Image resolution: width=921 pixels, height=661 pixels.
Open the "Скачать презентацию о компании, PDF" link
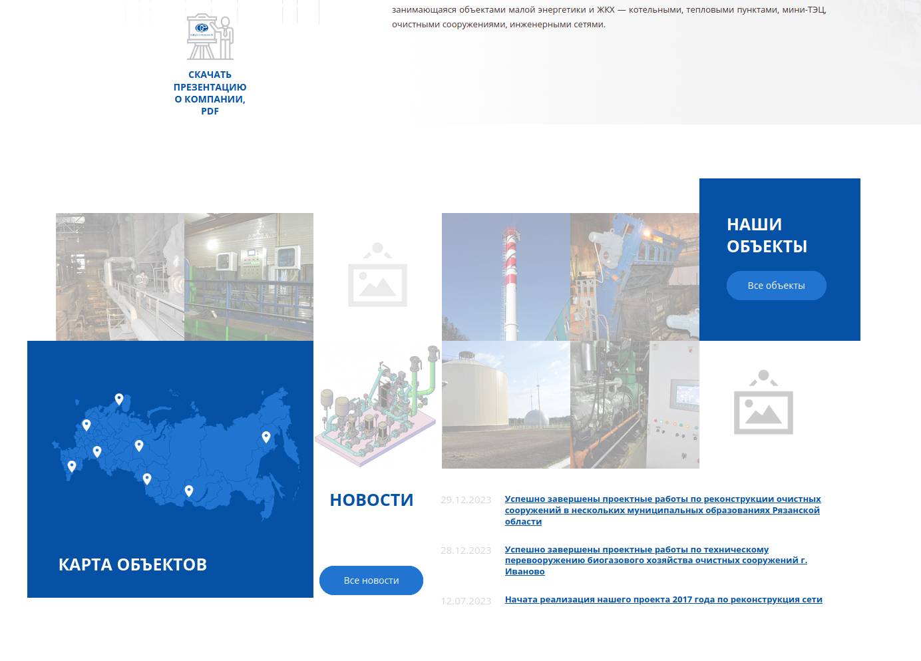coord(210,93)
